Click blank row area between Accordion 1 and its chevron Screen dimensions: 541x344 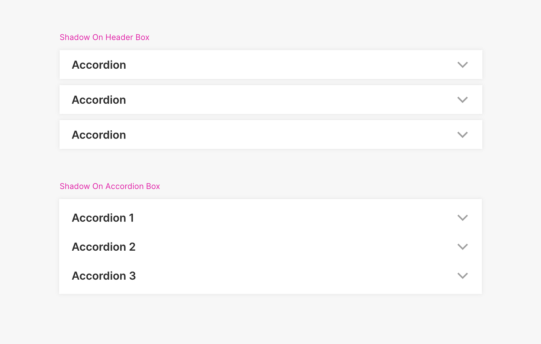tap(296, 218)
